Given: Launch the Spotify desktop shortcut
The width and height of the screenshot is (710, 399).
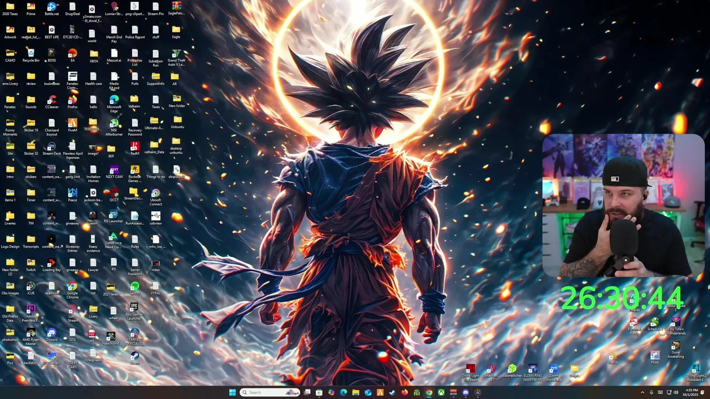Looking at the screenshot, I should tap(135, 288).
